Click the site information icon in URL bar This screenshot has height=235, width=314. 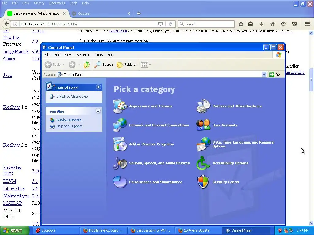click(15, 24)
